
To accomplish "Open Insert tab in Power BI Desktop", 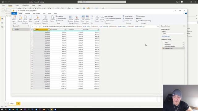I will 17,5.
